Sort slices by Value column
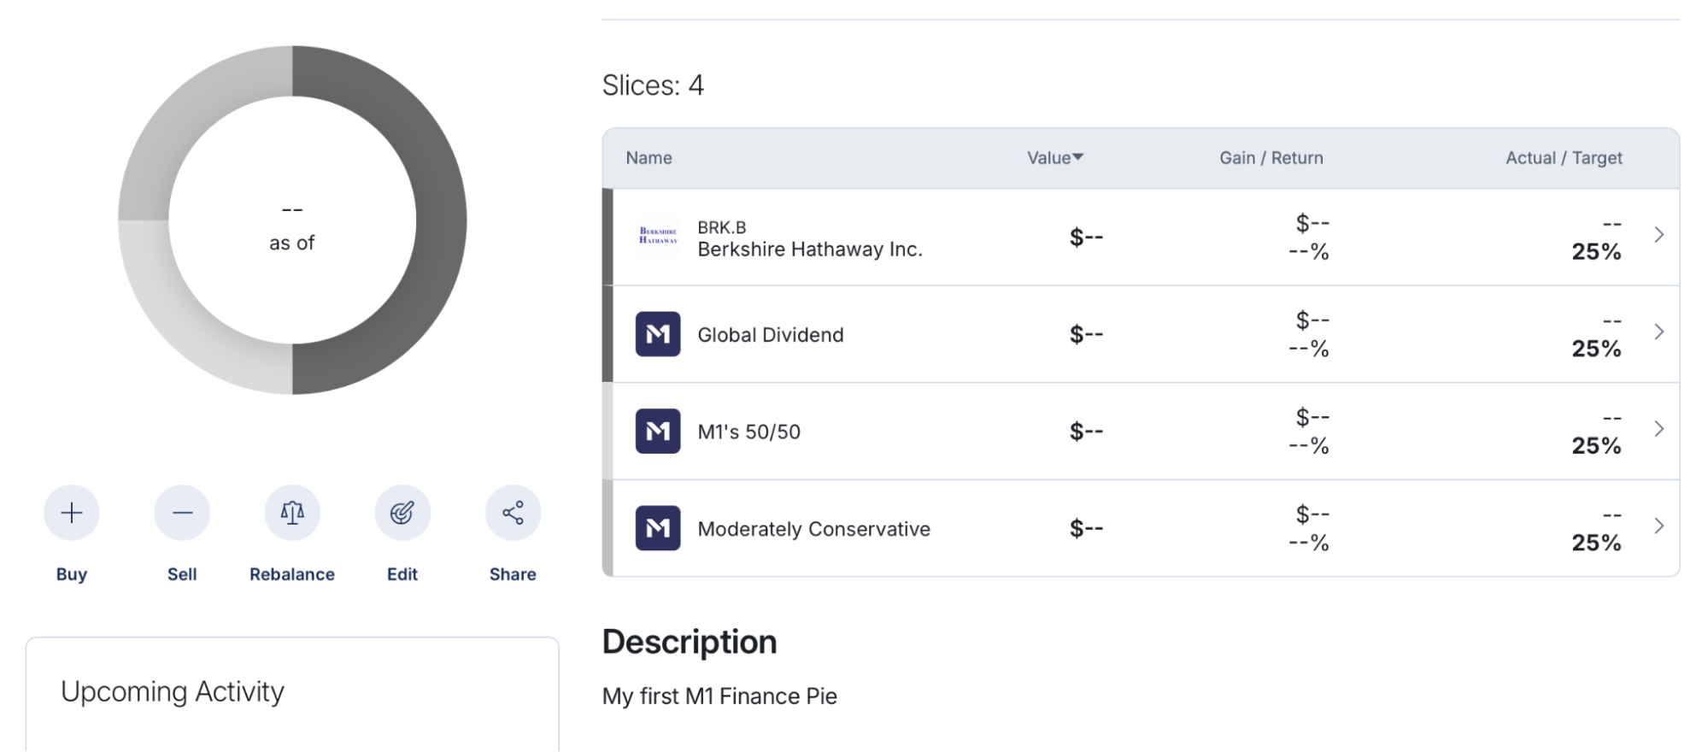Viewport: 1708px width, 752px height. click(1055, 158)
